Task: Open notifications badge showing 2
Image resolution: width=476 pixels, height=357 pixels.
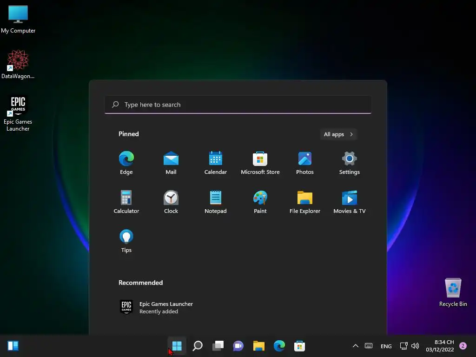Action: click(x=463, y=346)
